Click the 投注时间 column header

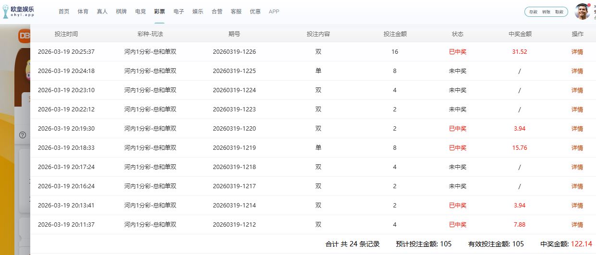(66, 34)
